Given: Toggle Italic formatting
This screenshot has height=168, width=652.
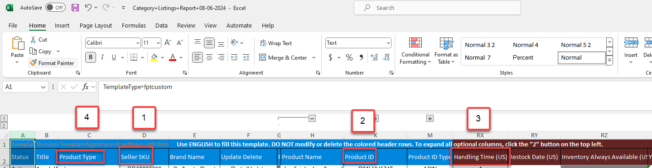Looking at the screenshot, I should [102, 57].
